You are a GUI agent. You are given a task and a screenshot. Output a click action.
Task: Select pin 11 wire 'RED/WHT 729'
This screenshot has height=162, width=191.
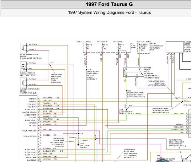click(50, 124)
